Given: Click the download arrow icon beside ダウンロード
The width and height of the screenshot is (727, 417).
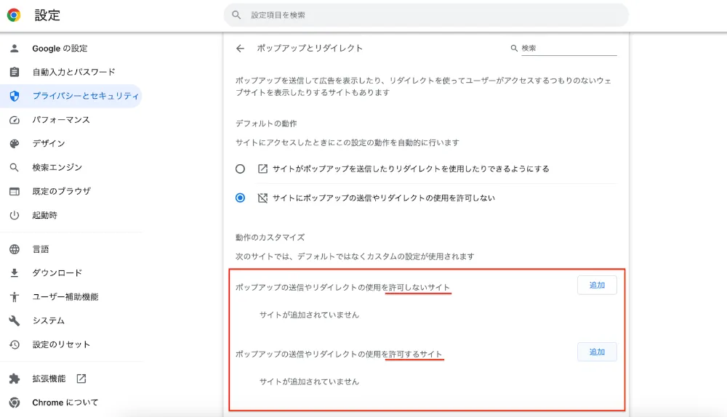Looking at the screenshot, I should coord(15,273).
